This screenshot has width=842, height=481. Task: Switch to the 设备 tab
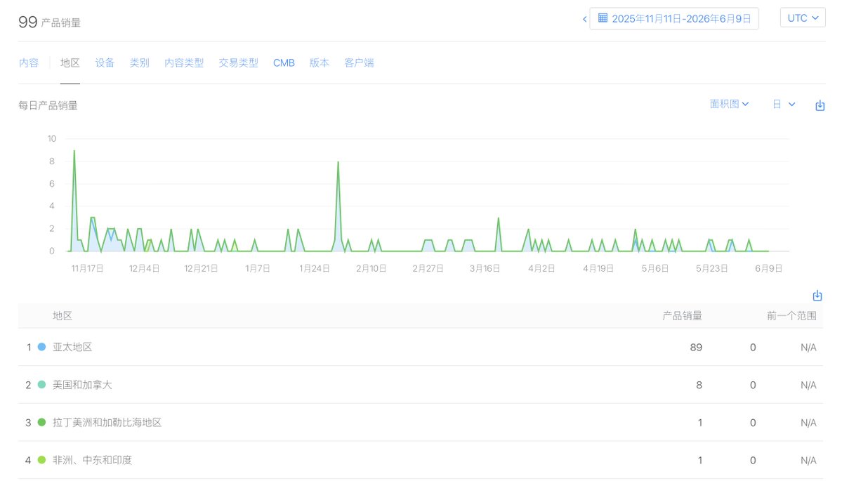click(x=105, y=62)
